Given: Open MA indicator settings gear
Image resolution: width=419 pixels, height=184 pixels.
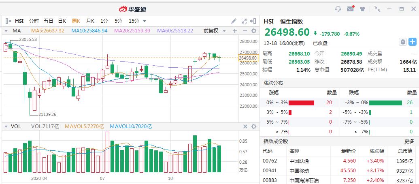Looking at the screenshot, I should point(254,31).
